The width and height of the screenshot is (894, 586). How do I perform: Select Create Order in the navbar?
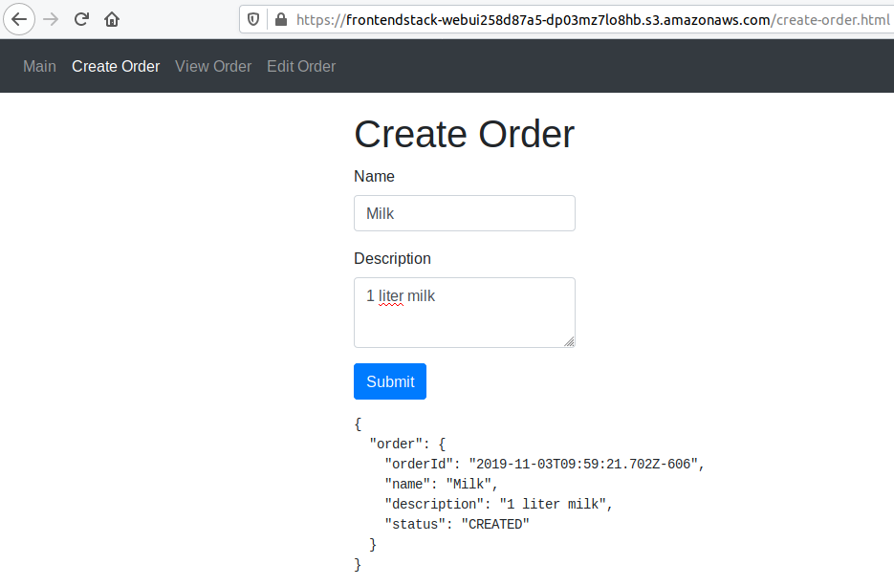pos(116,66)
